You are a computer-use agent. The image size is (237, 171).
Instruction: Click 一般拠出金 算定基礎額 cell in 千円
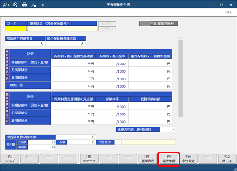click(73, 85)
